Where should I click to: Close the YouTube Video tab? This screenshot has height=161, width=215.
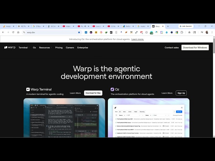(x=73, y=26)
